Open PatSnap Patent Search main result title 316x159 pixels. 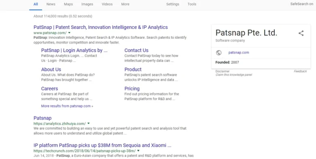101,27
